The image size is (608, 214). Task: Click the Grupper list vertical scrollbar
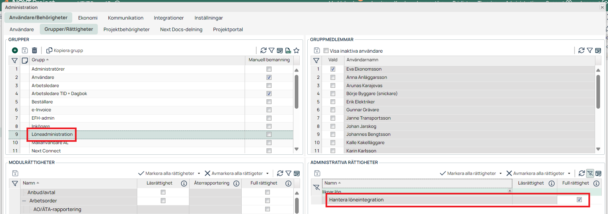(296, 92)
